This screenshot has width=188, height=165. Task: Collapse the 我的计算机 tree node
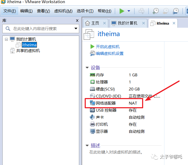(6, 39)
